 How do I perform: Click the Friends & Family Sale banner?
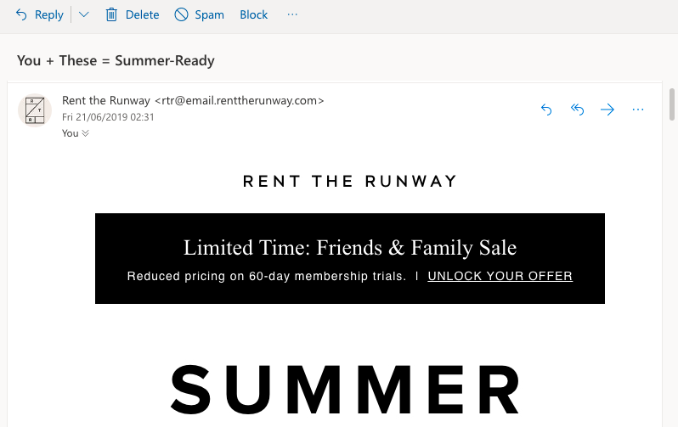[350, 258]
